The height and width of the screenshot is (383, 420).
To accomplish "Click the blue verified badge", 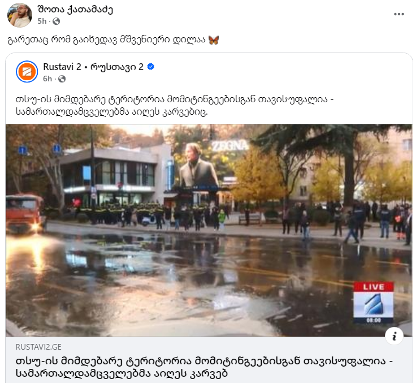I will [x=151, y=67].
